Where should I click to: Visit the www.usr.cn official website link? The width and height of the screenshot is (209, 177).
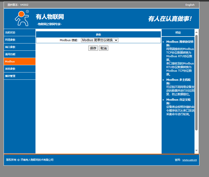[189, 160]
